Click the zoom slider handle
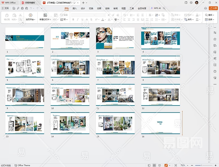This screenshot has width=219, height=167. tap(201, 165)
